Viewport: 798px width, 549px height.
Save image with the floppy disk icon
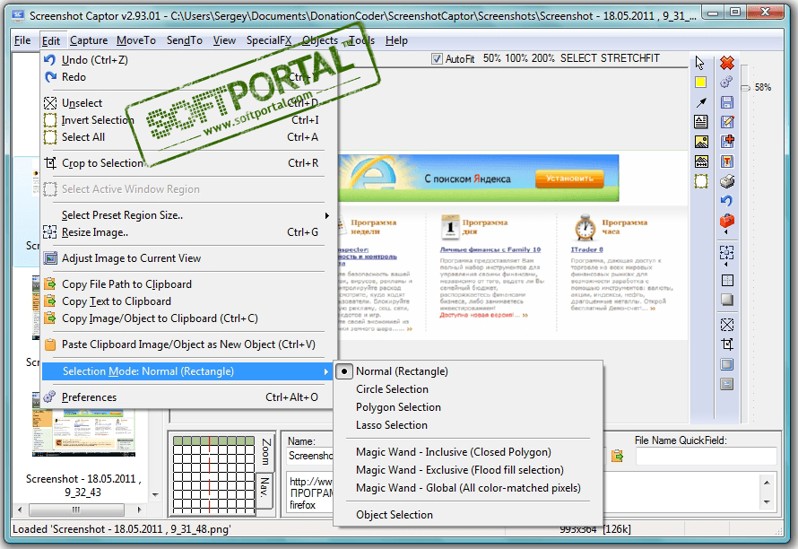pos(727,102)
